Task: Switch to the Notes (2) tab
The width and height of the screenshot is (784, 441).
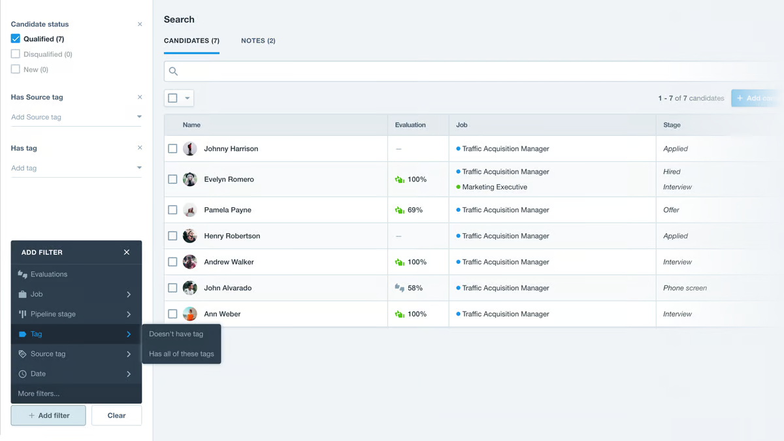Action: coord(258,41)
